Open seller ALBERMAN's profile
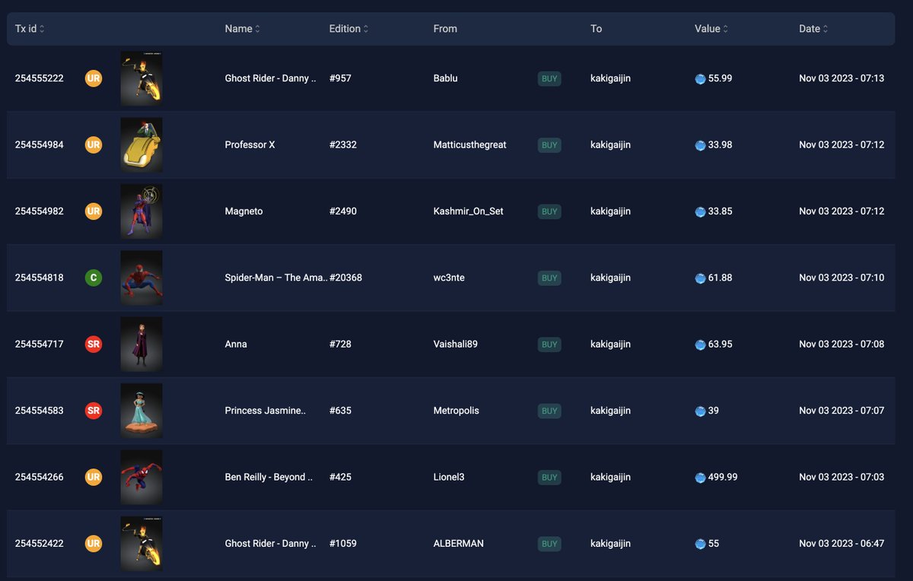The width and height of the screenshot is (913, 581). (458, 544)
